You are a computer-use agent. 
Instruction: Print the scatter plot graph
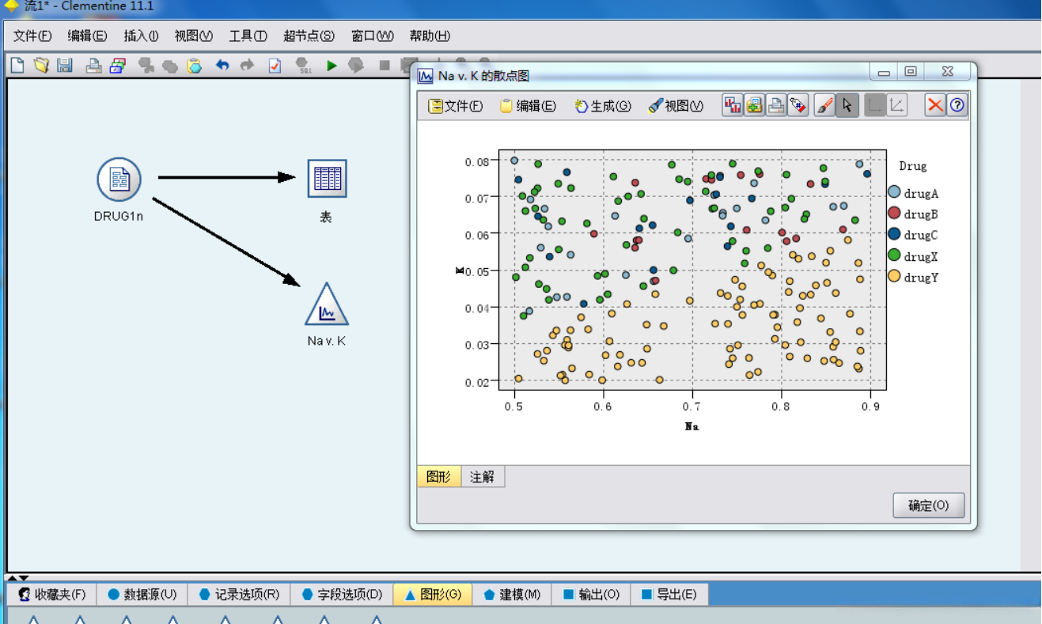tap(776, 105)
